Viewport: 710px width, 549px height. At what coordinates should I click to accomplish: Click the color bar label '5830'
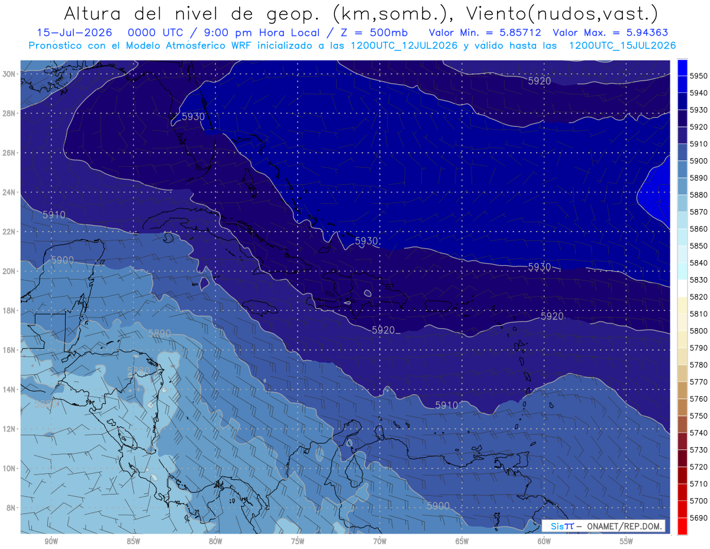coord(699,280)
